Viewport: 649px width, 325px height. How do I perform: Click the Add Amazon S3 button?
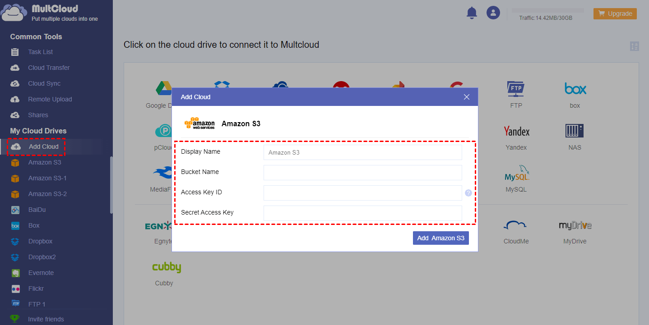click(441, 238)
